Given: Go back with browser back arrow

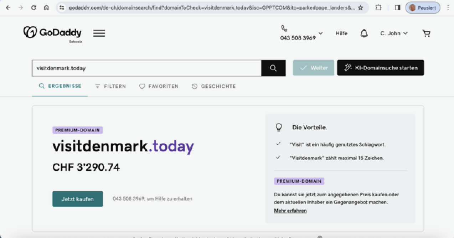Looking at the screenshot, I should pos(8,7).
